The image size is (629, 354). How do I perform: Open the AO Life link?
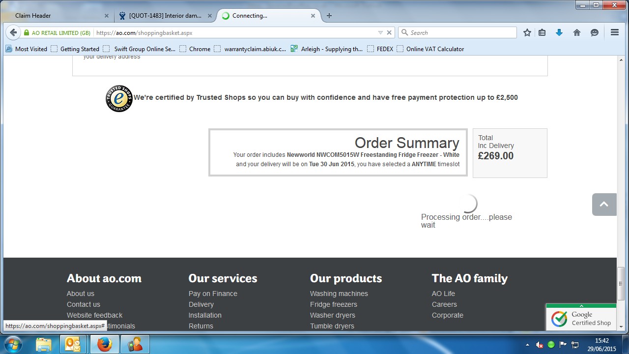[443, 294]
